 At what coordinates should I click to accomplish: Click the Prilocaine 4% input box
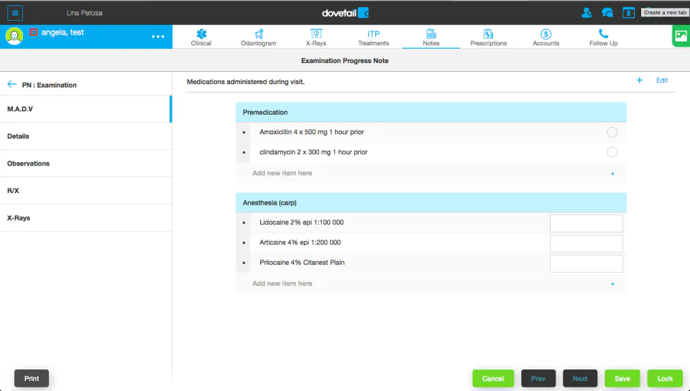[x=586, y=263]
